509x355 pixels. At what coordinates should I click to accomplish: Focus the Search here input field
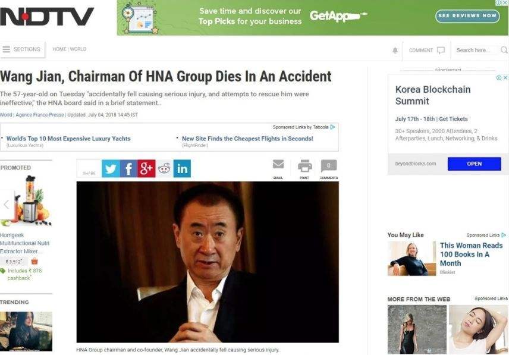point(476,51)
